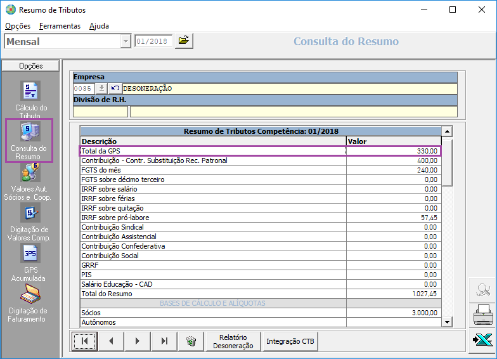Click the application icon in title bar

[11, 10]
